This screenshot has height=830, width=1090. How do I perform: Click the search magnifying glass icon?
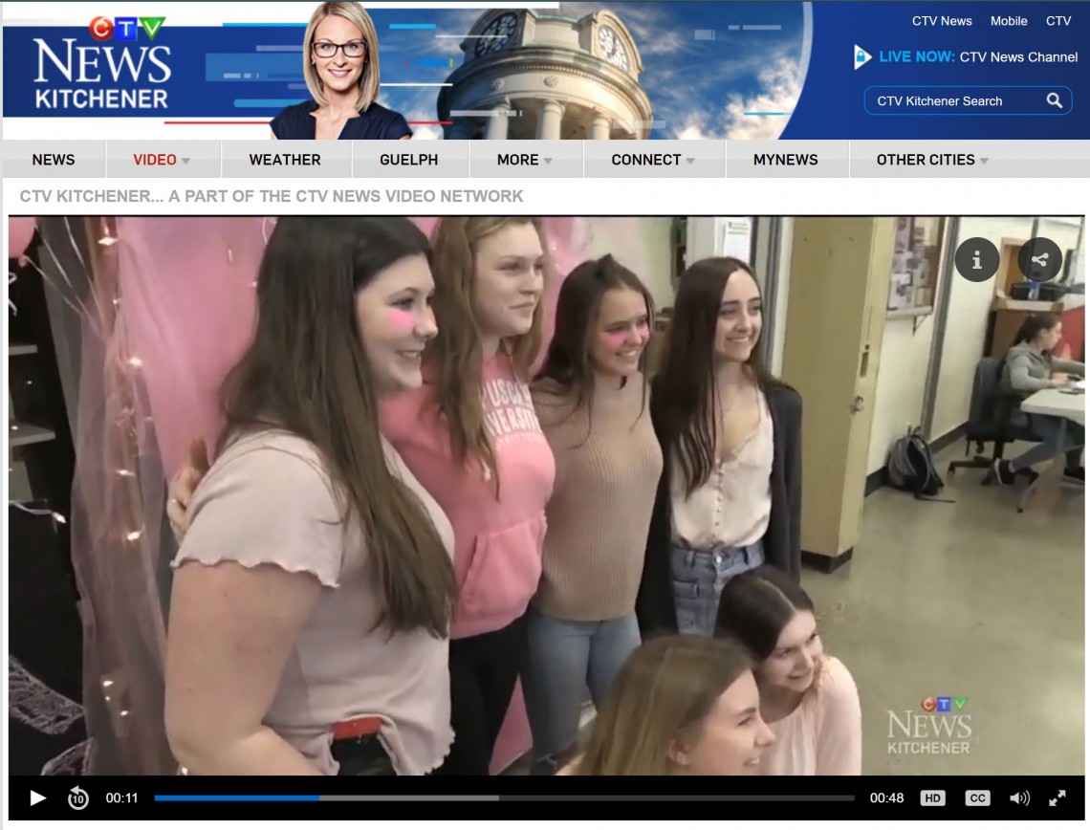(1054, 100)
